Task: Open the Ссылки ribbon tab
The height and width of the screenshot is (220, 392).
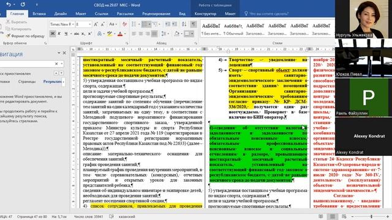Action: (101, 13)
